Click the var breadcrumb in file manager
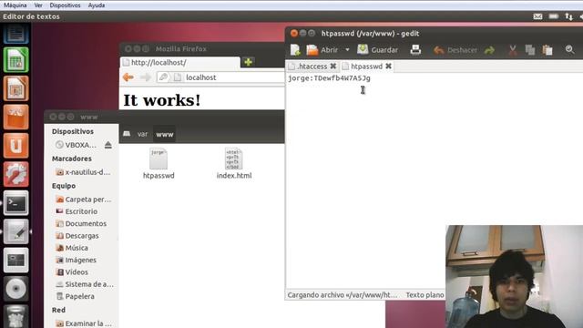This screenshot has width=583, height=328. 142,134
